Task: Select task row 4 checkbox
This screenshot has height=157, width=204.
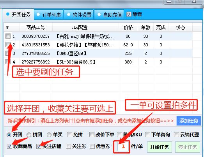Action: tap(8, 62)
